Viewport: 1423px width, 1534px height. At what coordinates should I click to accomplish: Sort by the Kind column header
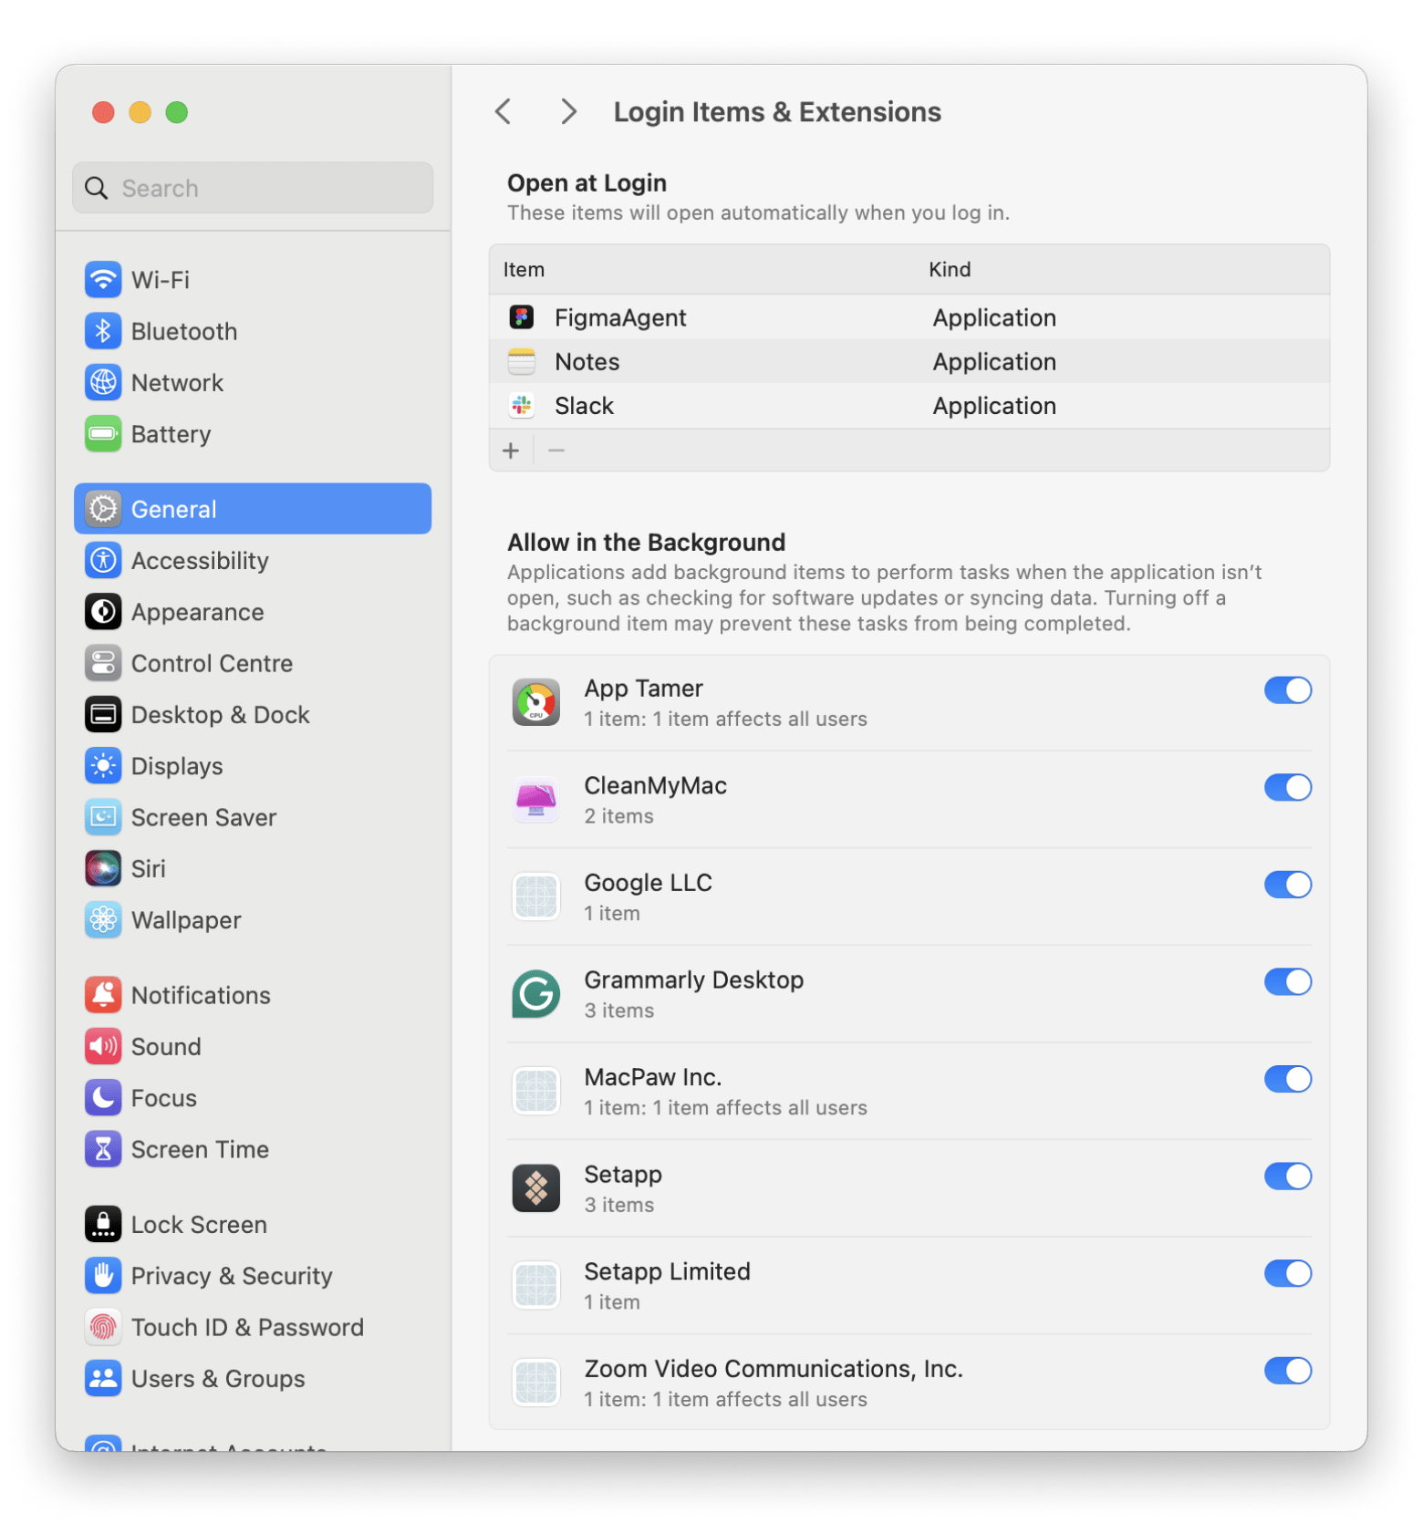pos(950,269)
